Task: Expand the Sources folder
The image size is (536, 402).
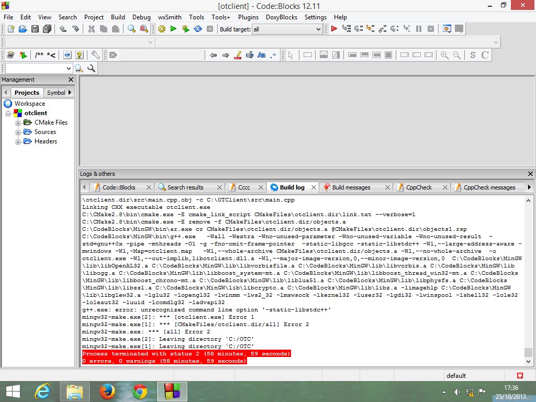Action: pos(18,132)
